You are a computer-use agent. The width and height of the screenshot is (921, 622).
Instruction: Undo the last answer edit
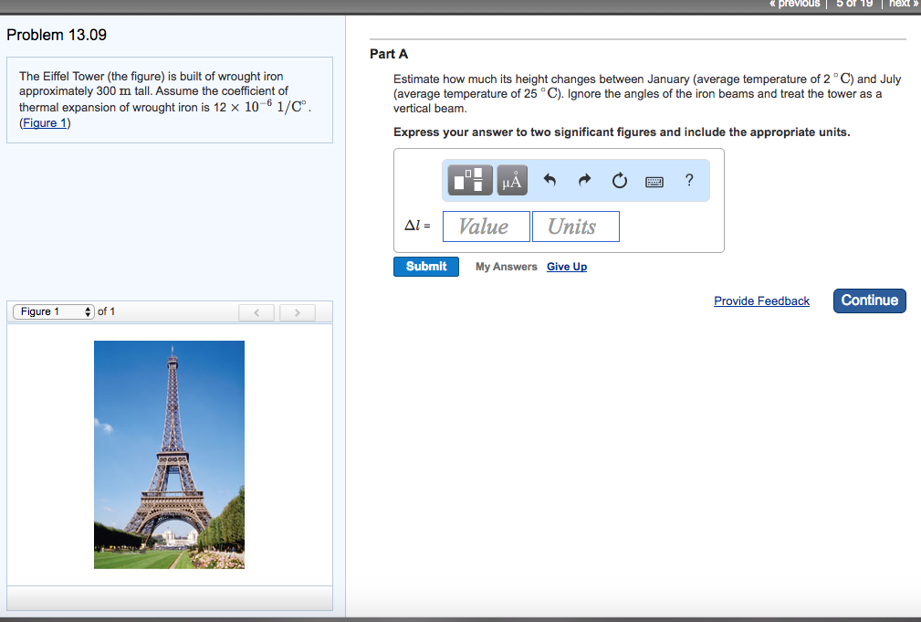pos(549,180)
